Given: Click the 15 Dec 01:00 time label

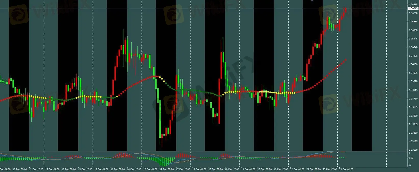Looking at the screenshot, I should pyautogui.click(x=52, y=169).
